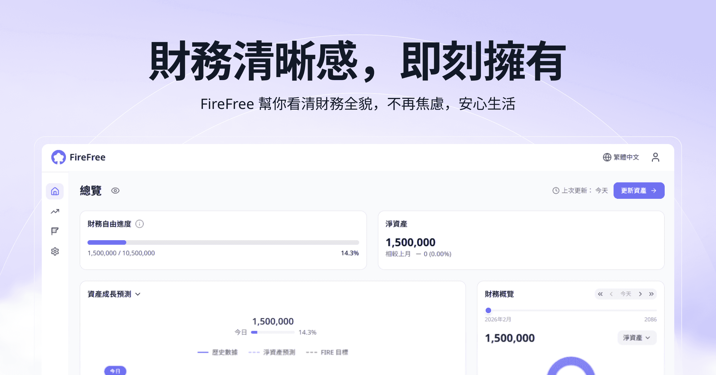Click the 今日 chart marker badge

point(115,371)
